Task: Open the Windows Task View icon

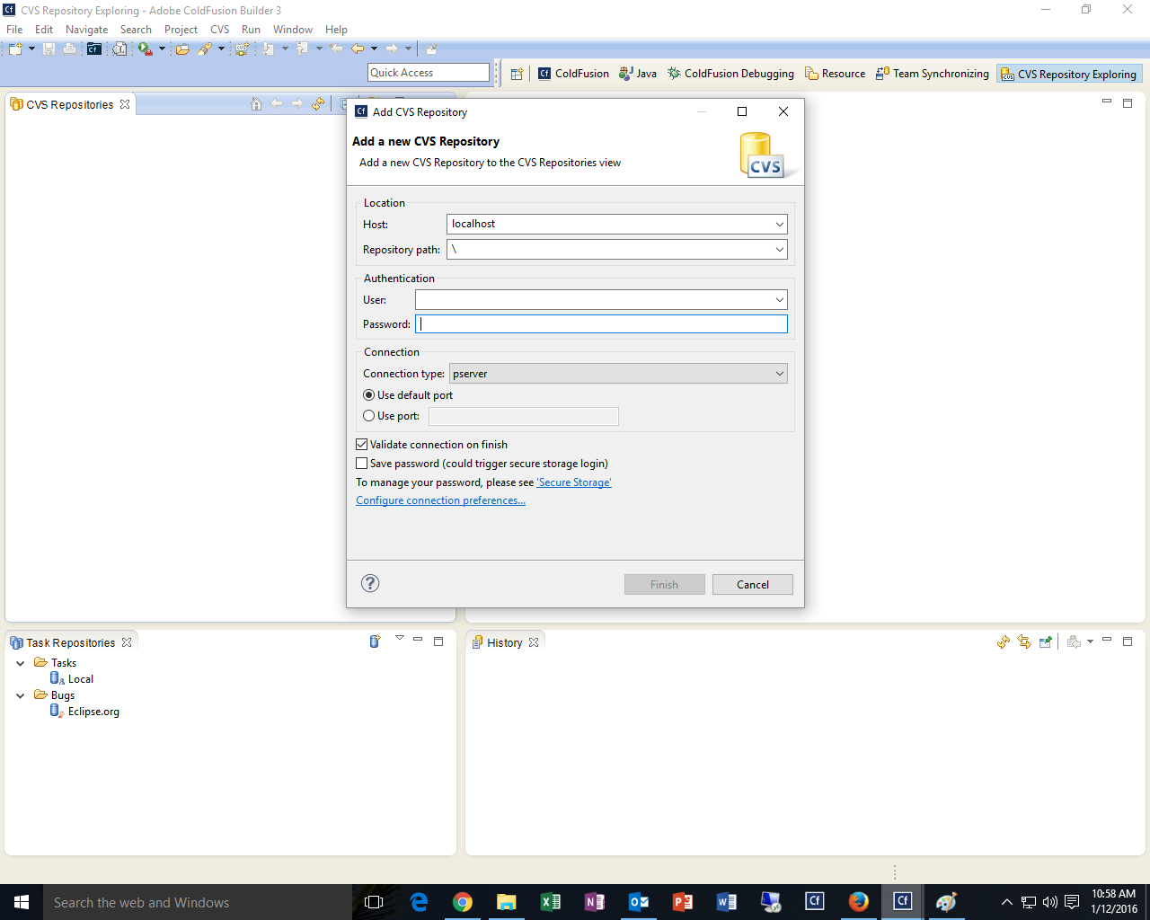Action: pyautogui.click(x=375, y=902)
